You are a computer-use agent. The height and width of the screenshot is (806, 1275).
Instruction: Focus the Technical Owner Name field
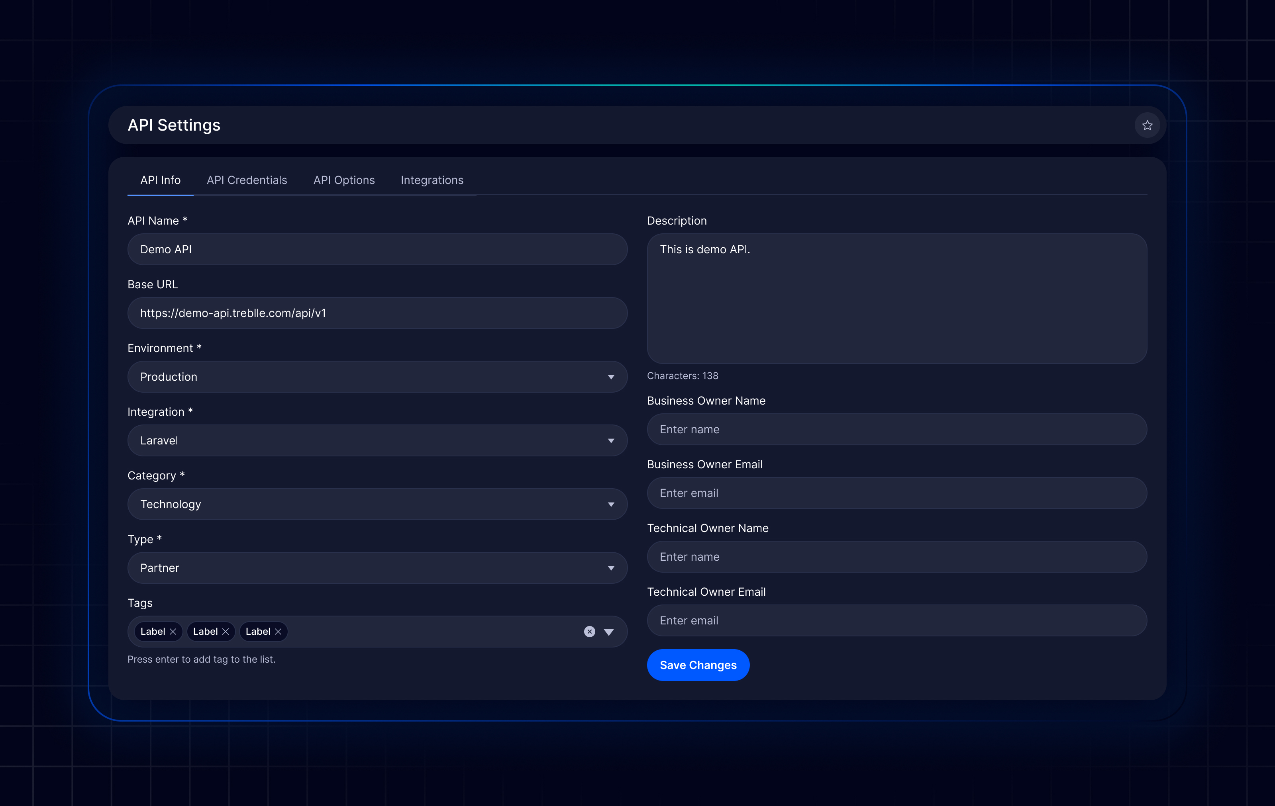tap(896, 557)
